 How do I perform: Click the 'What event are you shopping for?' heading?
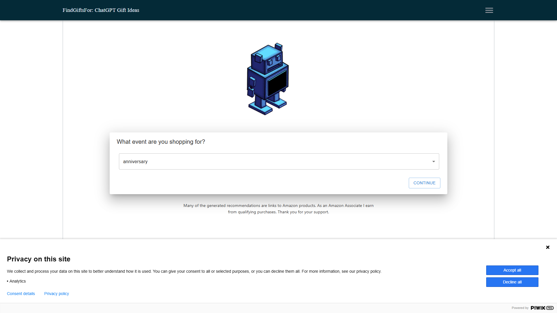point(161,142)
